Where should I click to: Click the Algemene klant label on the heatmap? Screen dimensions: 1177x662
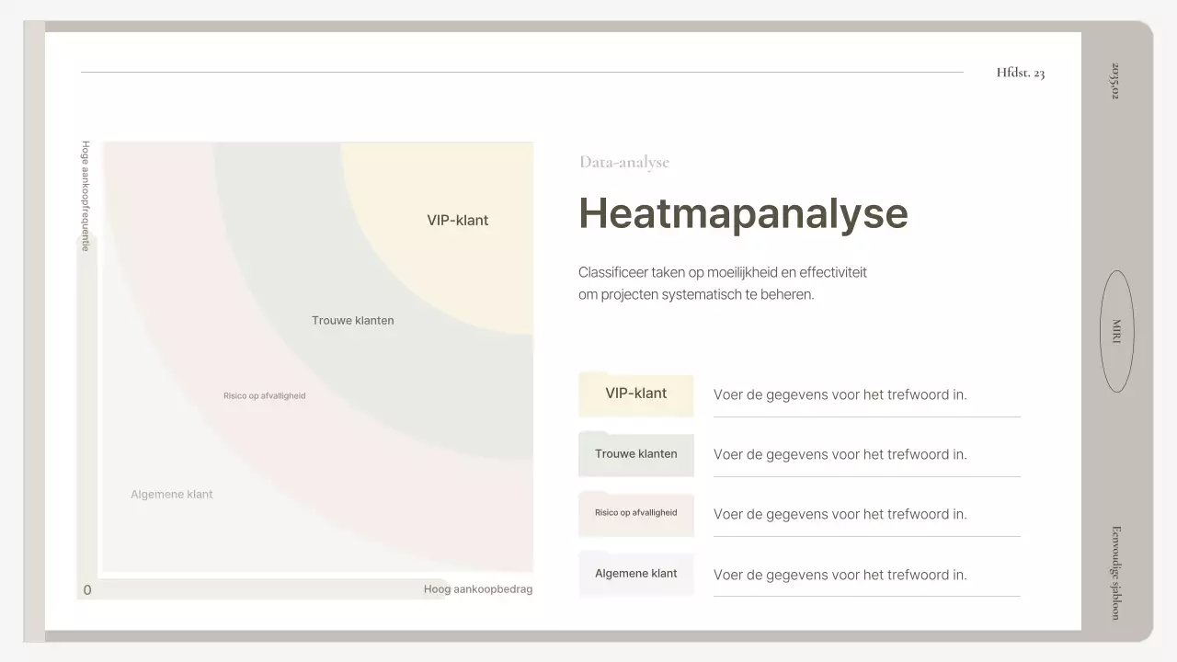(171, 494)
